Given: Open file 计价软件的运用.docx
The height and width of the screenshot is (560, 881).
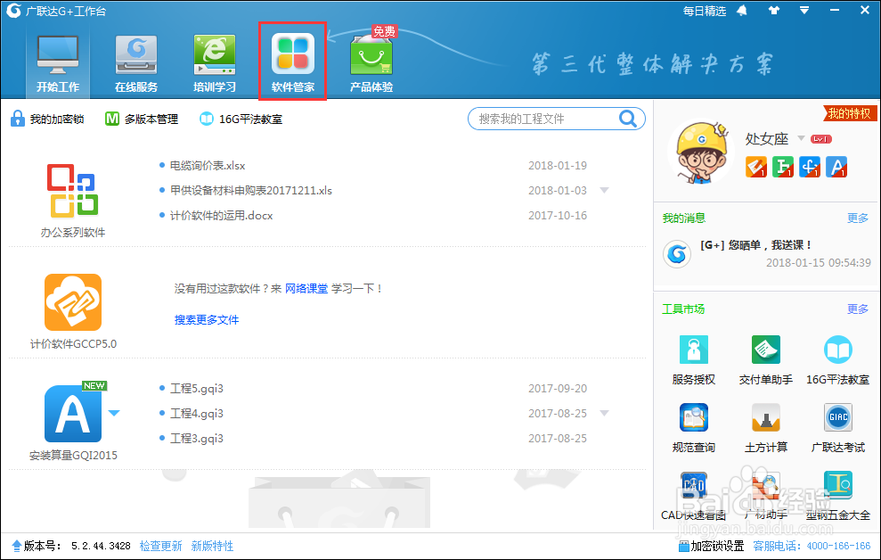Looking at the screenshot, I should [x=221, y=215].
